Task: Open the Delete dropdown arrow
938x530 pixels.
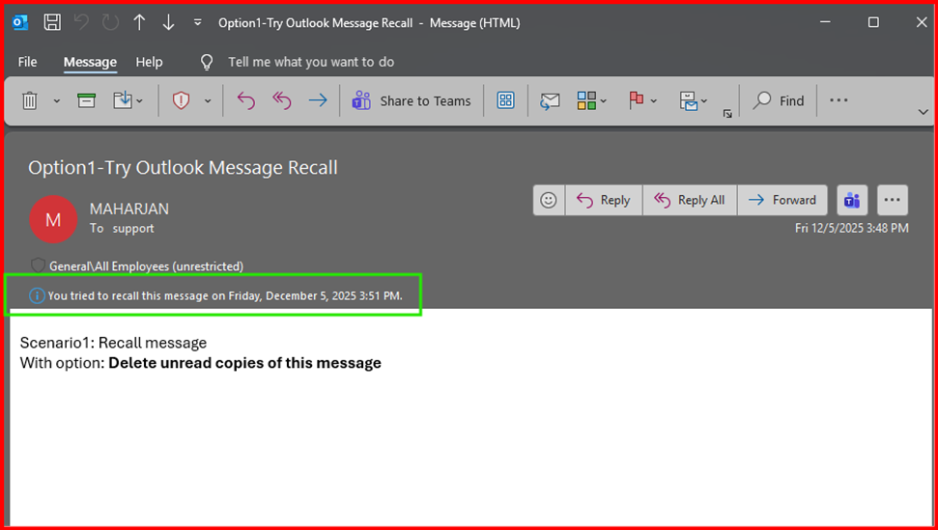Action: click(57, 100)
